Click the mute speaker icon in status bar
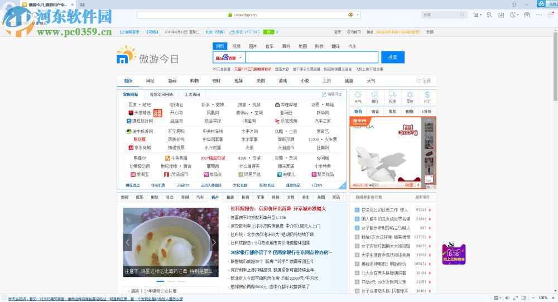Viewport: 558px width, 302px height. click(507, 298)
